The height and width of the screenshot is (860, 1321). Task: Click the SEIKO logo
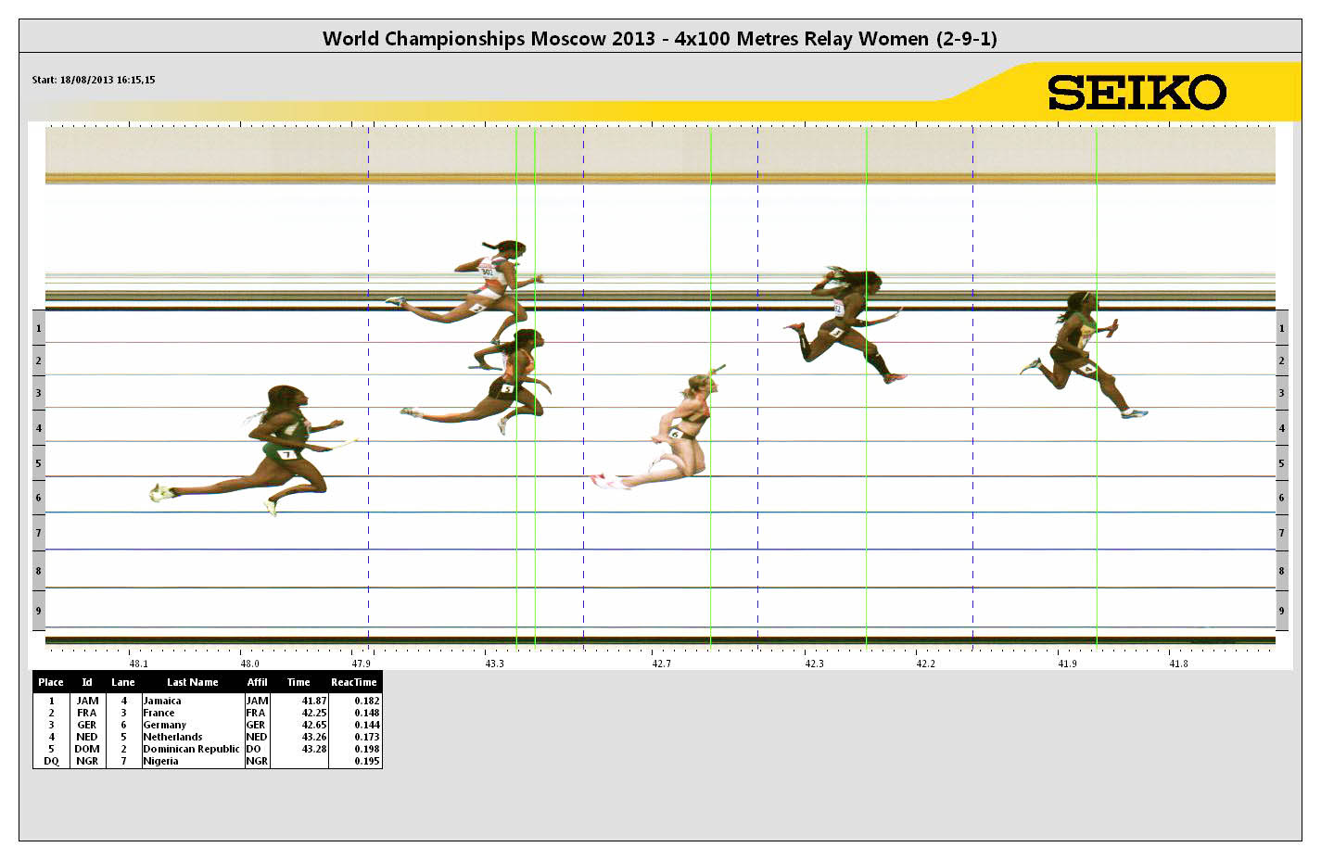(1137, 93)
